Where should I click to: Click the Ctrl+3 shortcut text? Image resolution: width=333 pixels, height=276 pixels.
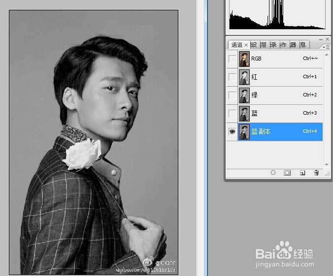[x=310, y=113]
